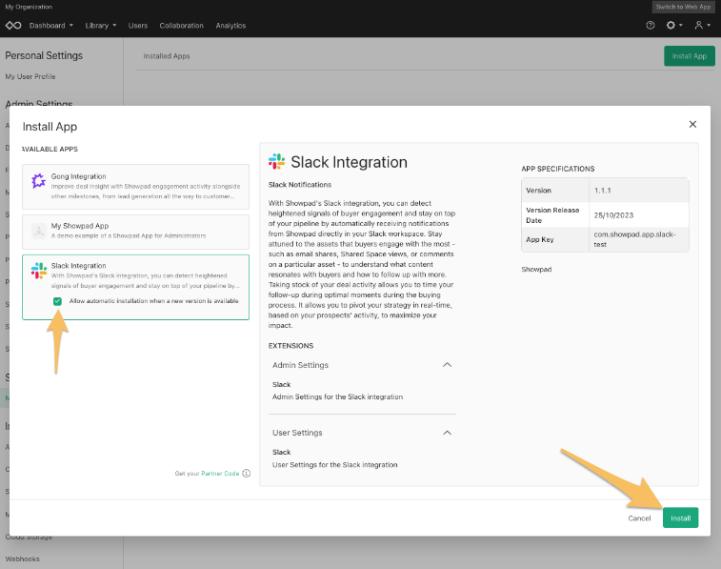The image size is (721, 569).
Task: Click the Slack icon in app list
Action: [x=39, y=271]
